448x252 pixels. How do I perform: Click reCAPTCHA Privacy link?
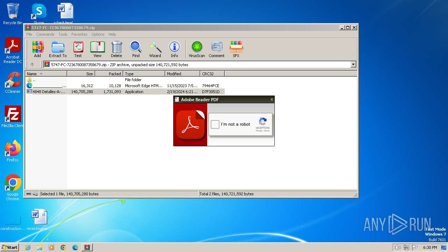[259, 131]
